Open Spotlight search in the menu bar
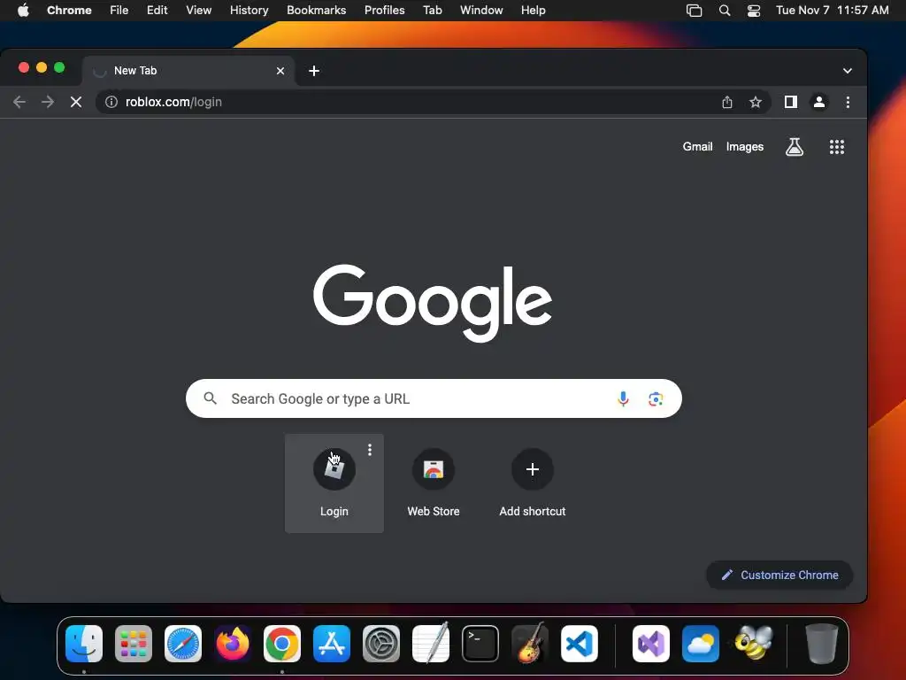Viewport: 906px width, 680px height. [725, 11]
